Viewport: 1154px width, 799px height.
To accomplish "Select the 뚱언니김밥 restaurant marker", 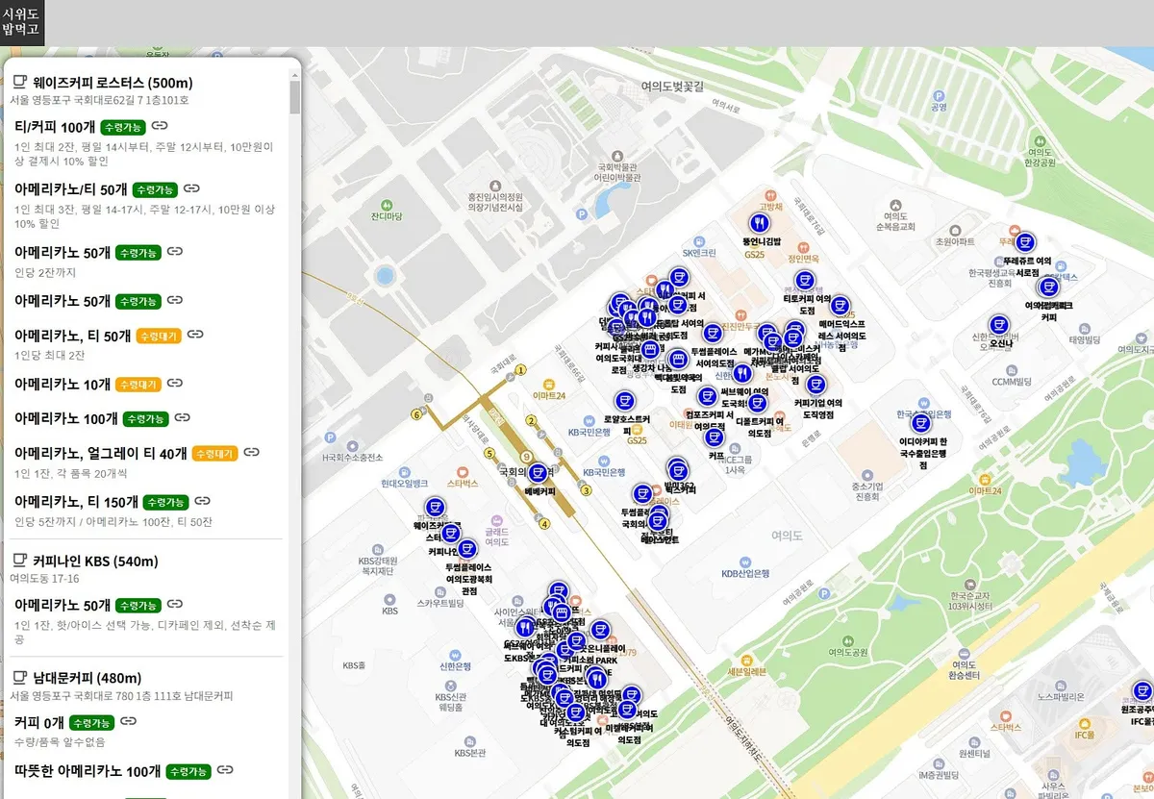I will 759,223.
